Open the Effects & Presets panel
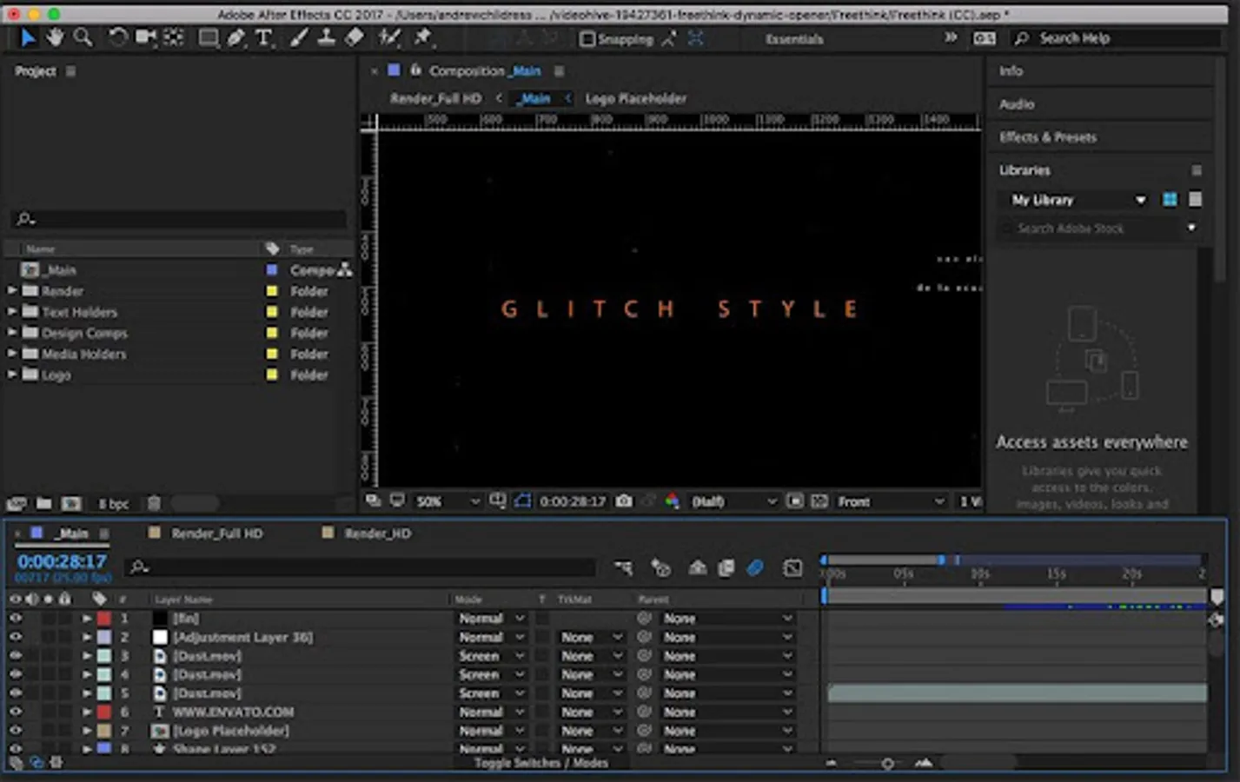The width and height of the screenshot is (1240, 782). point(1048,137)
